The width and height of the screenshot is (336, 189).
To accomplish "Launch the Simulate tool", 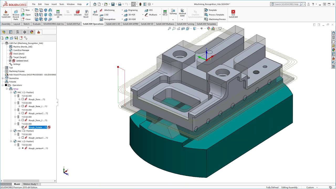I will (77, 13).
